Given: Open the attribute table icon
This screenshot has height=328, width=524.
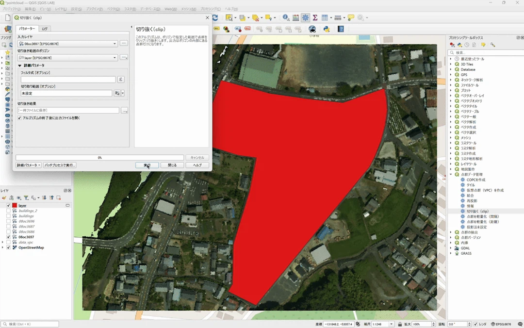Looking at the screenshot, I should [296, 18].
